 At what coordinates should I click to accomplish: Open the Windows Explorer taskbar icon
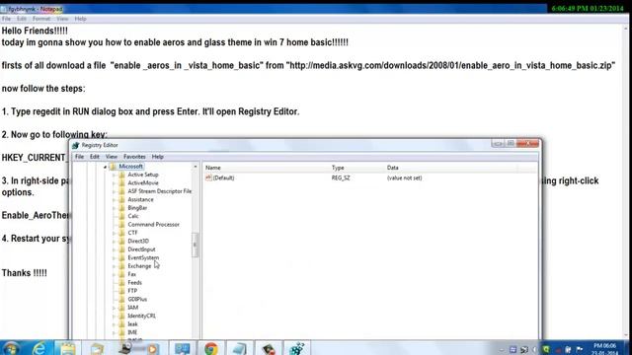coord(68,348)
